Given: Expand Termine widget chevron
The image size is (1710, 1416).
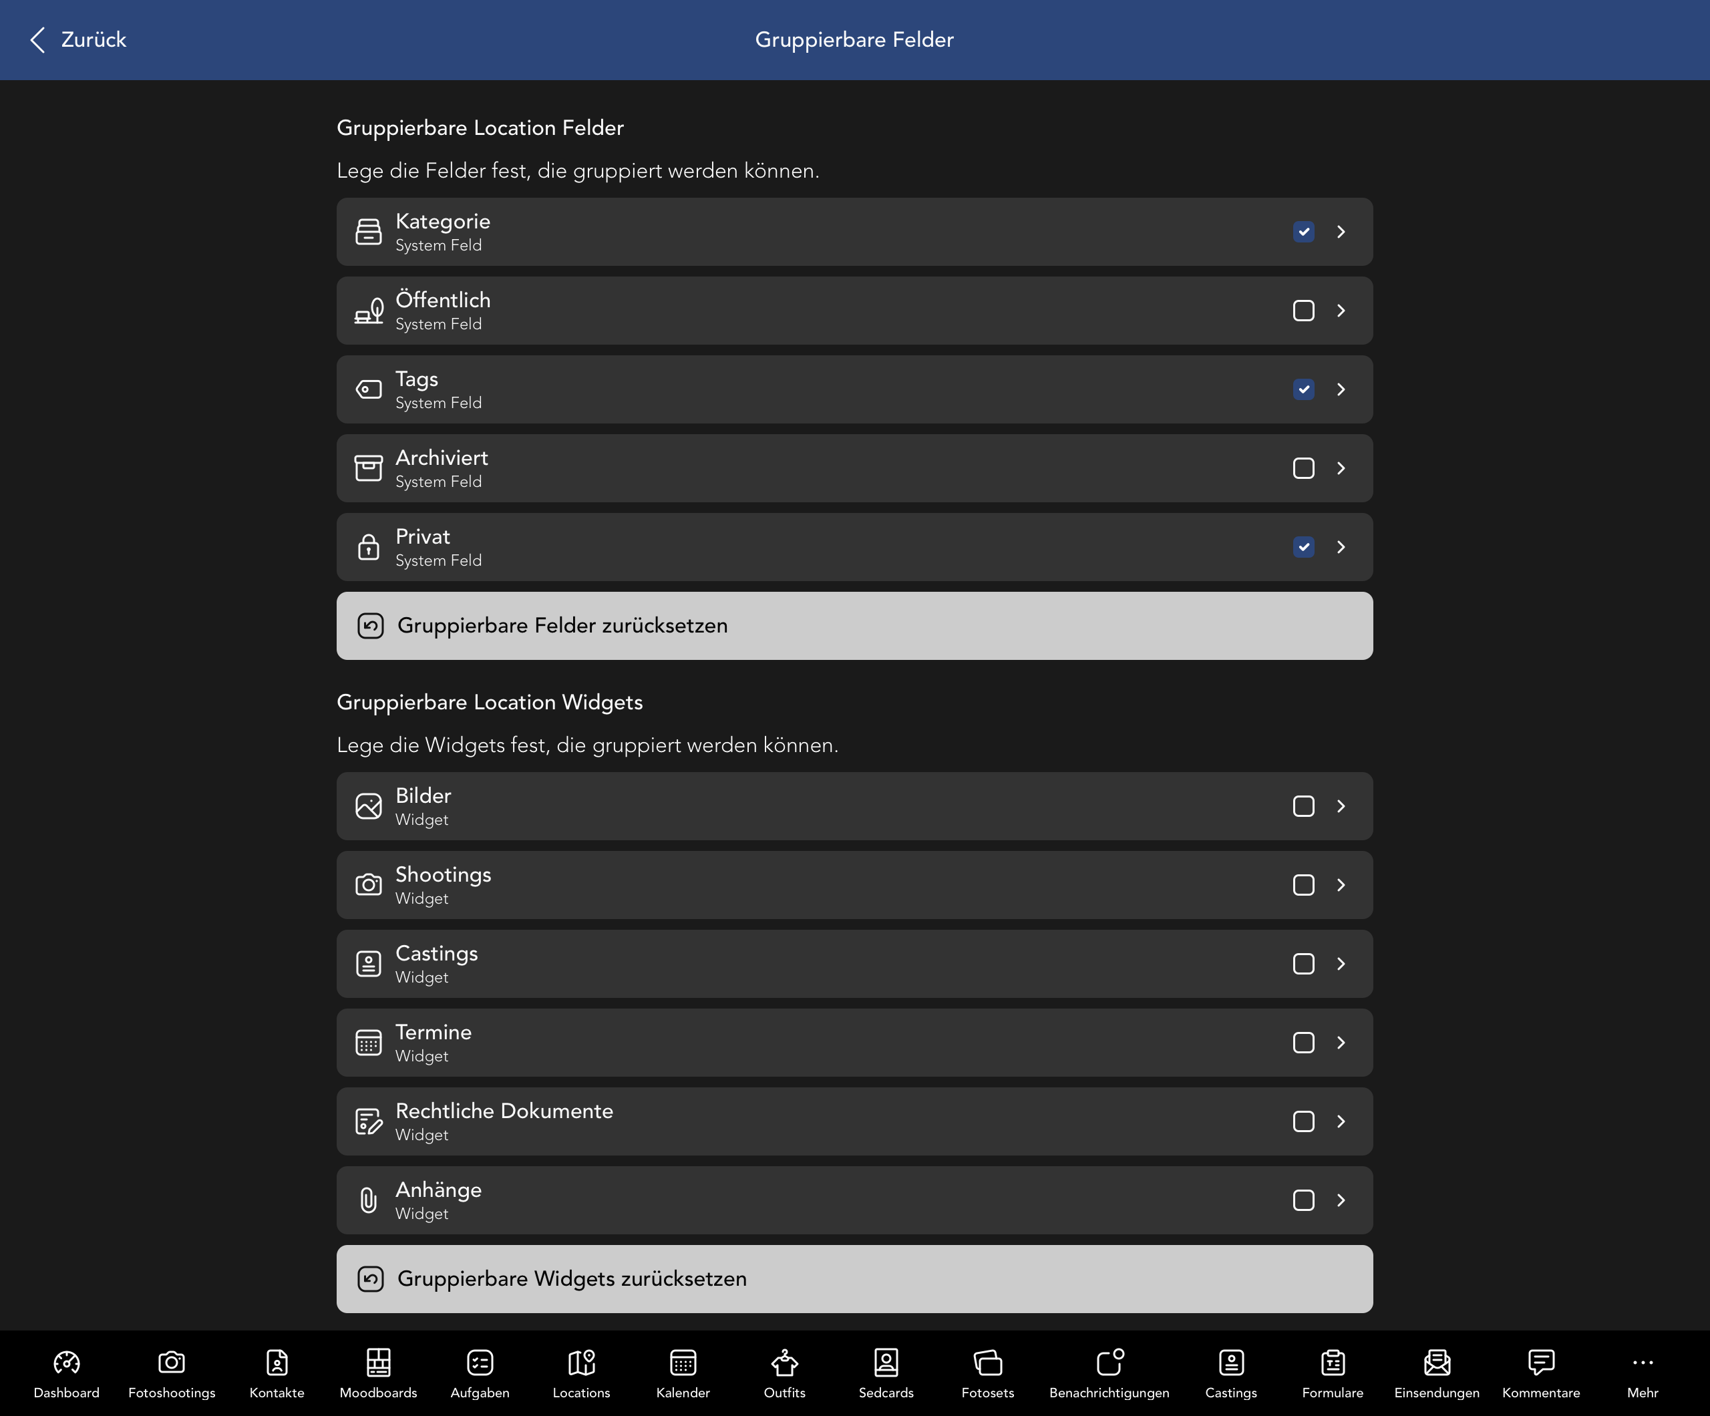Looking at the screenshot, I should (x=1341, y=1043).
